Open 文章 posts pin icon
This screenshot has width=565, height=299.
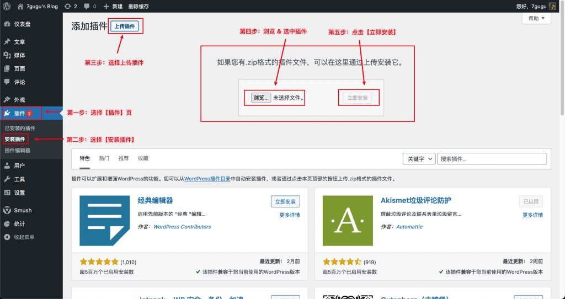(x=7, y=42)
